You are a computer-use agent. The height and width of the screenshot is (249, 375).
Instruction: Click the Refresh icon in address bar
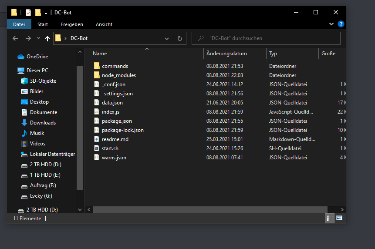click(179, 38)
